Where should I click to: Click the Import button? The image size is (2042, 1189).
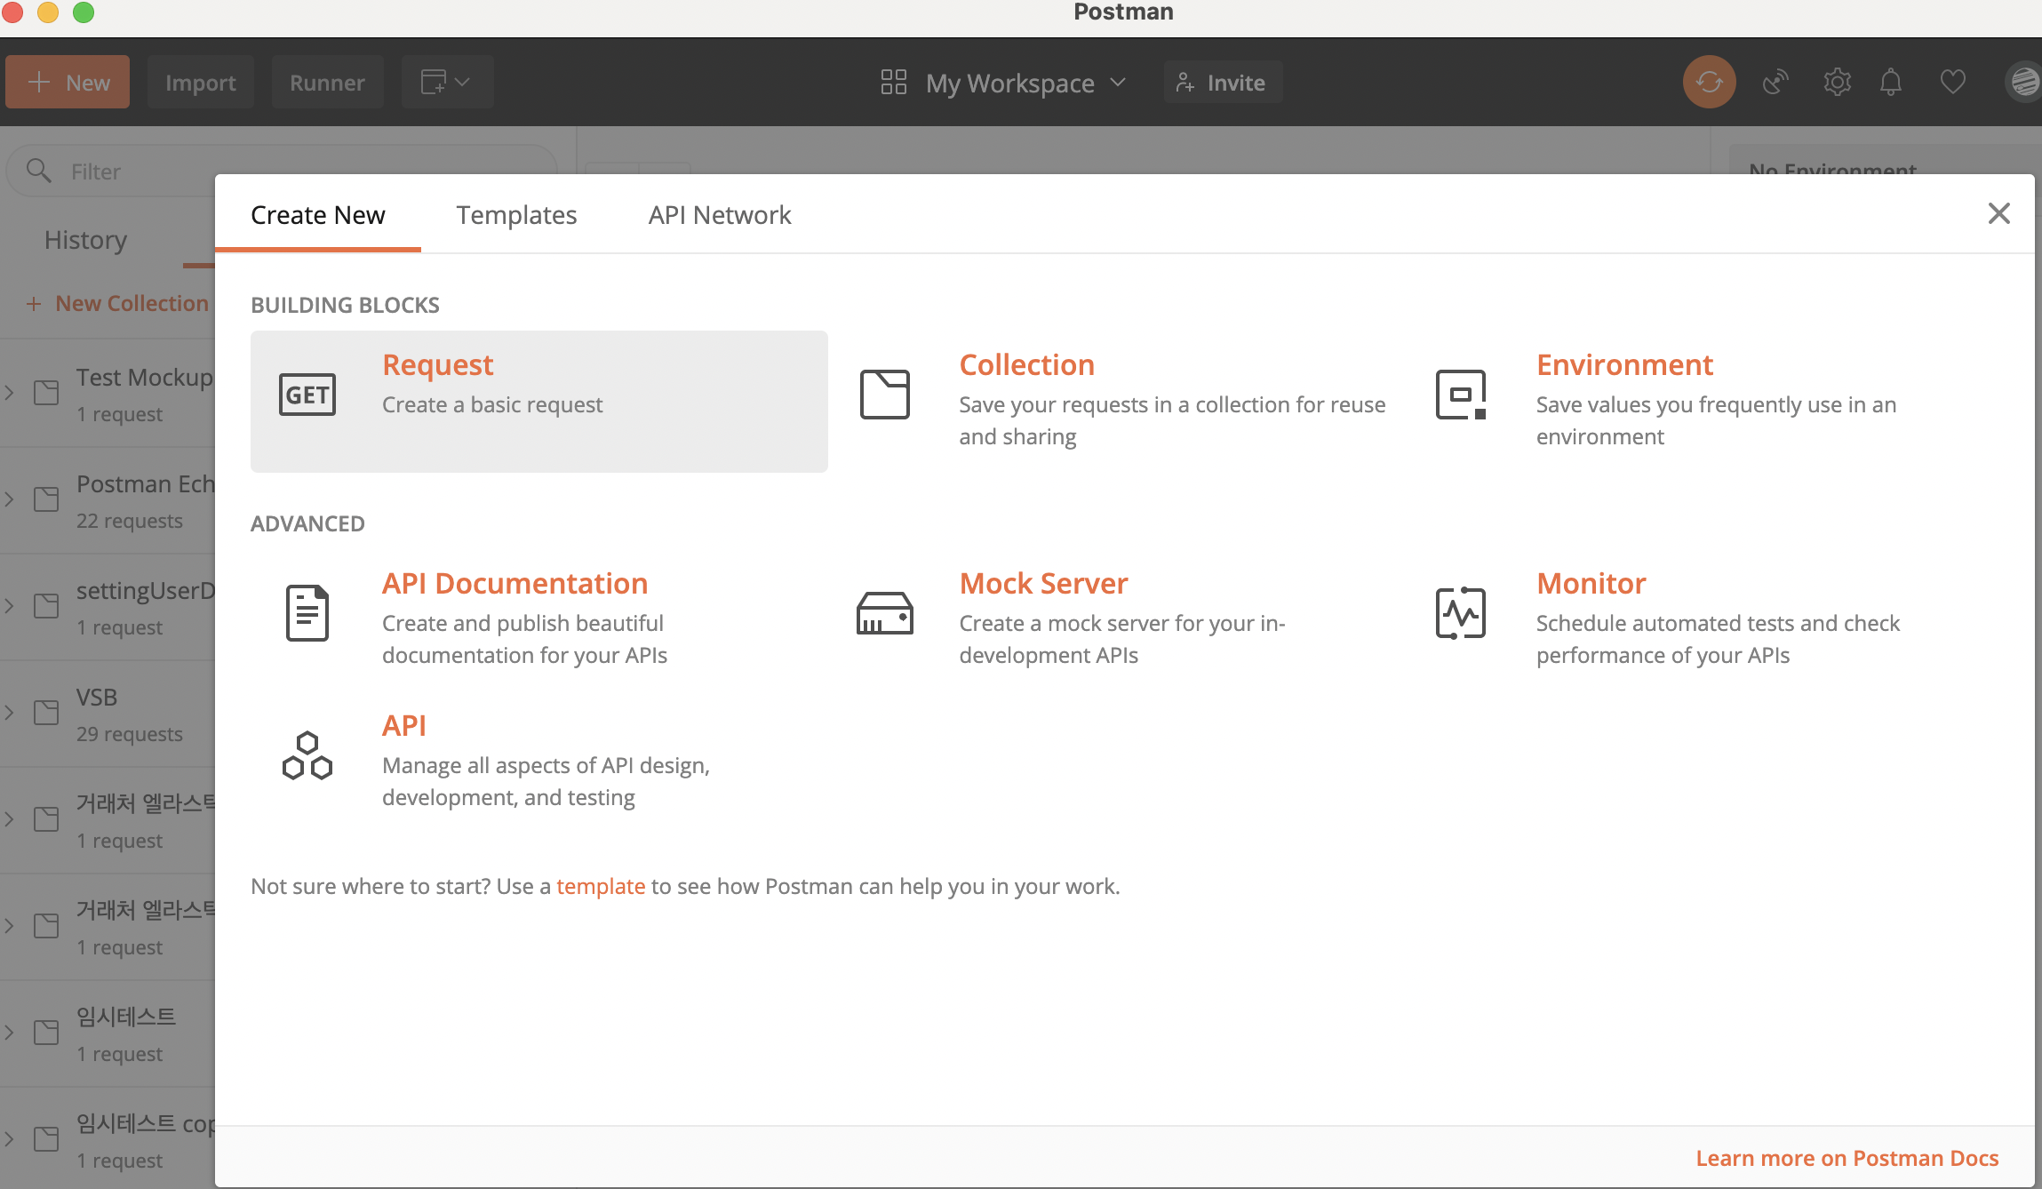[x=200, y=82]
